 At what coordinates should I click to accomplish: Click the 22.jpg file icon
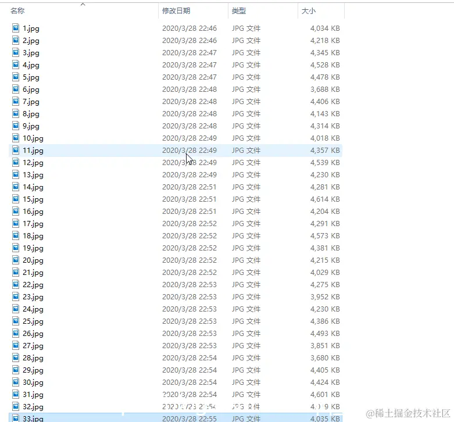16,284
